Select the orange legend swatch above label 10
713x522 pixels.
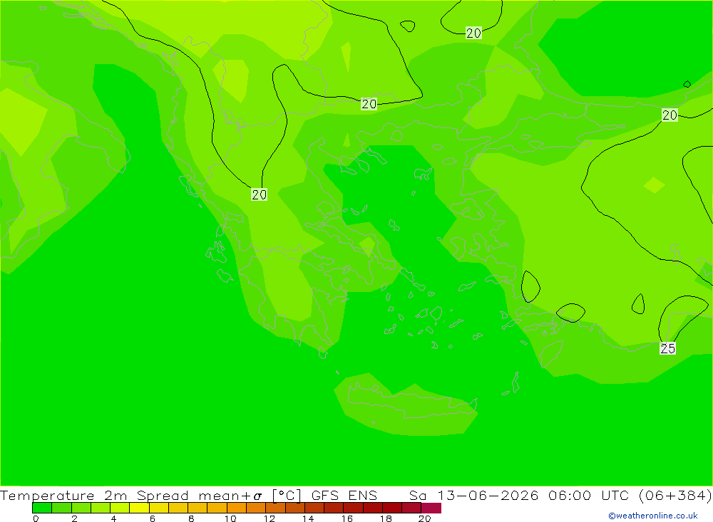point(237,508)
